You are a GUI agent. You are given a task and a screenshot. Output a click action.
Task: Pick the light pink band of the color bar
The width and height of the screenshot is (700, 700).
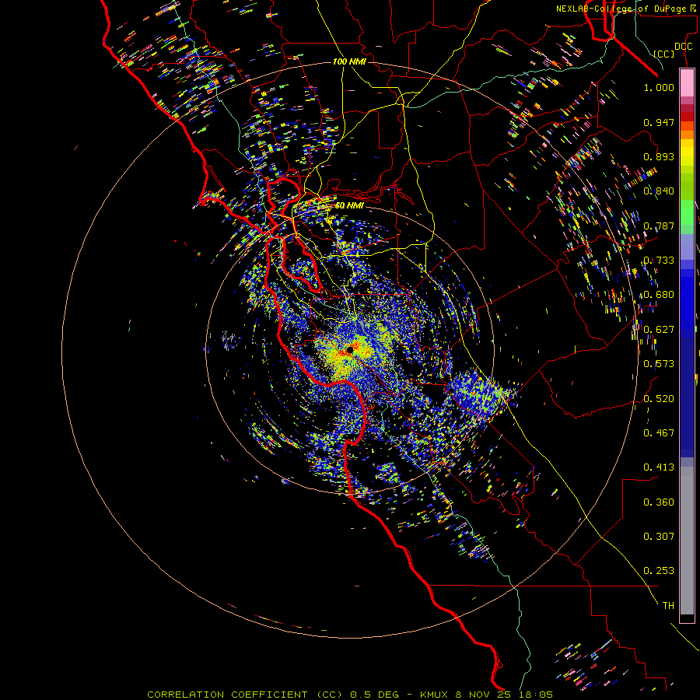tap(687, 83)
